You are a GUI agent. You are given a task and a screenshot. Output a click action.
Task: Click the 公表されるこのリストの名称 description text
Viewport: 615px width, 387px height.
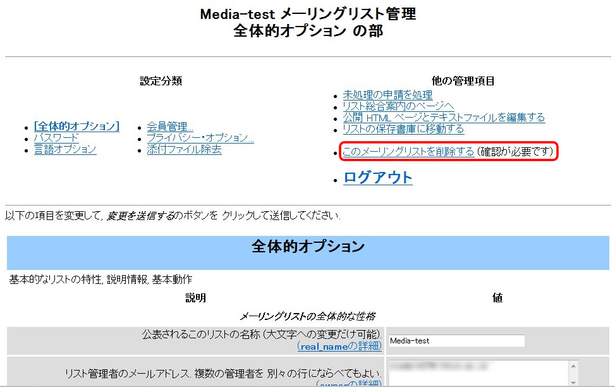(262, 335)
